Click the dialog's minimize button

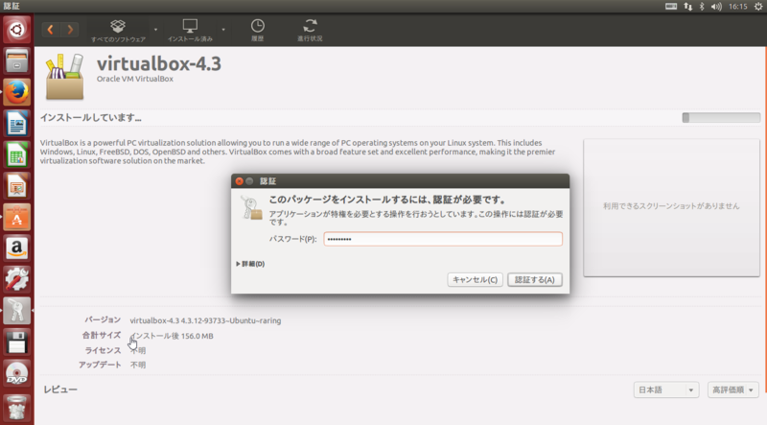(x=249, y=181)
